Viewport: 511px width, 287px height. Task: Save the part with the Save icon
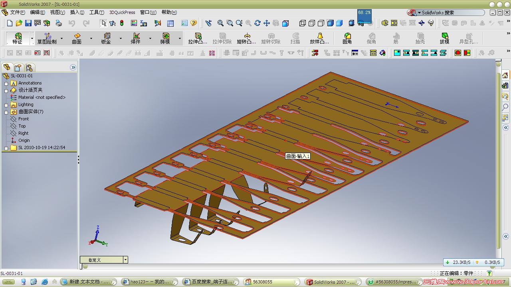click(28, 23)
